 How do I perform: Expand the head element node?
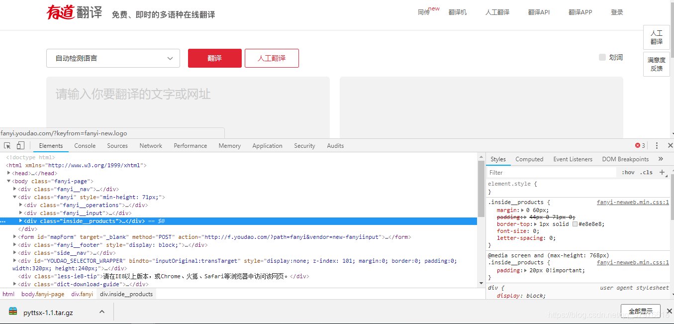[9, 173]
